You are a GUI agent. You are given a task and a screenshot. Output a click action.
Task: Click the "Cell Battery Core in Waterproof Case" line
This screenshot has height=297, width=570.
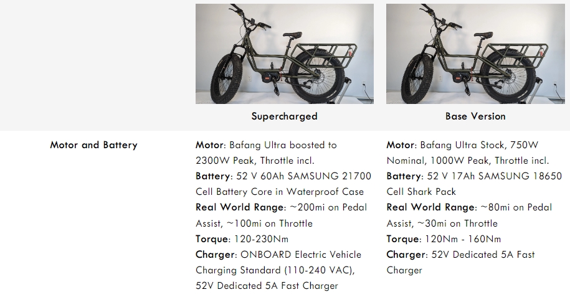pos(279,192)
